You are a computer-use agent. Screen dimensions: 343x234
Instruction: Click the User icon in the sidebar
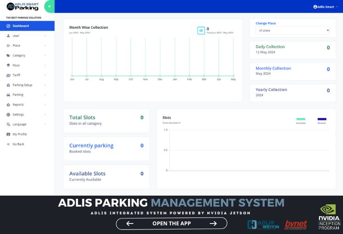coord(8,36)
